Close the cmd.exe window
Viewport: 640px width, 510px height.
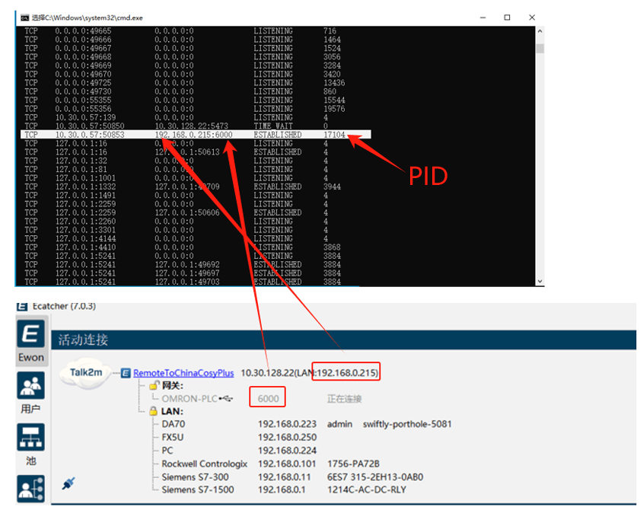tap(532, 18)
